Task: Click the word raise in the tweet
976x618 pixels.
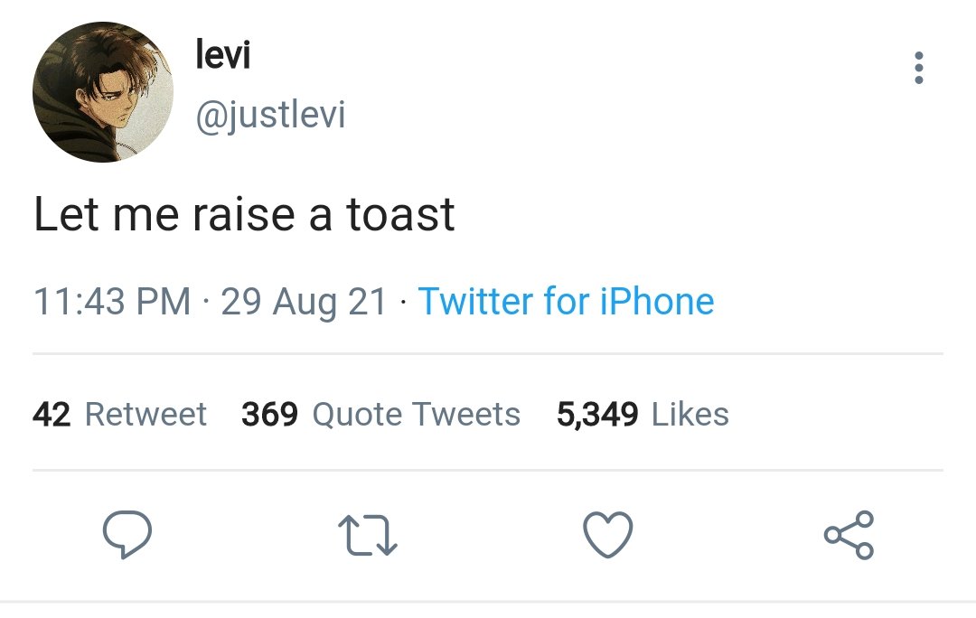Action: [243, 214]
